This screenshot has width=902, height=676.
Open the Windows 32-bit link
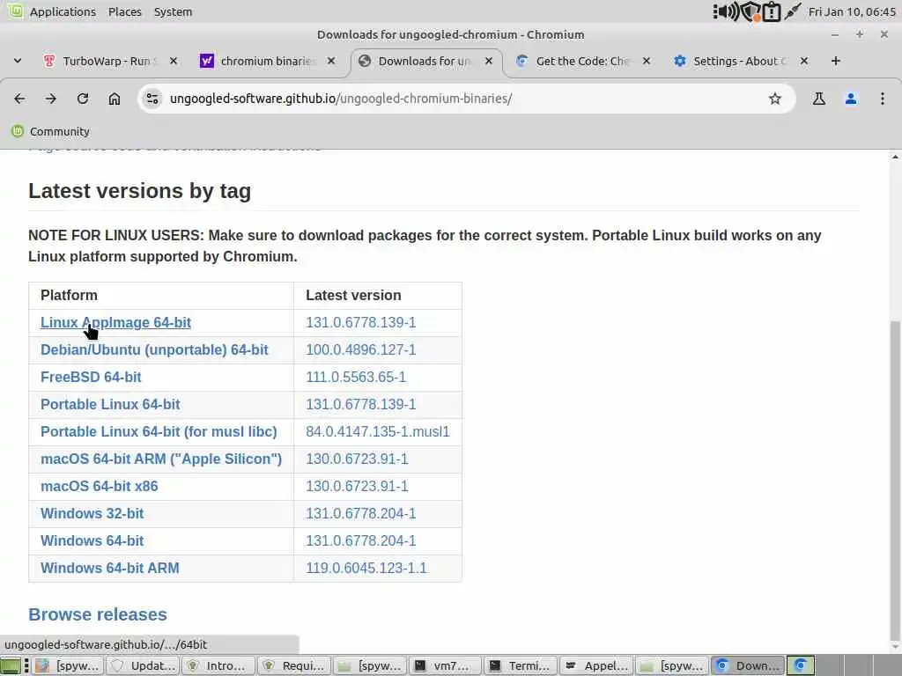coord(92,514)
